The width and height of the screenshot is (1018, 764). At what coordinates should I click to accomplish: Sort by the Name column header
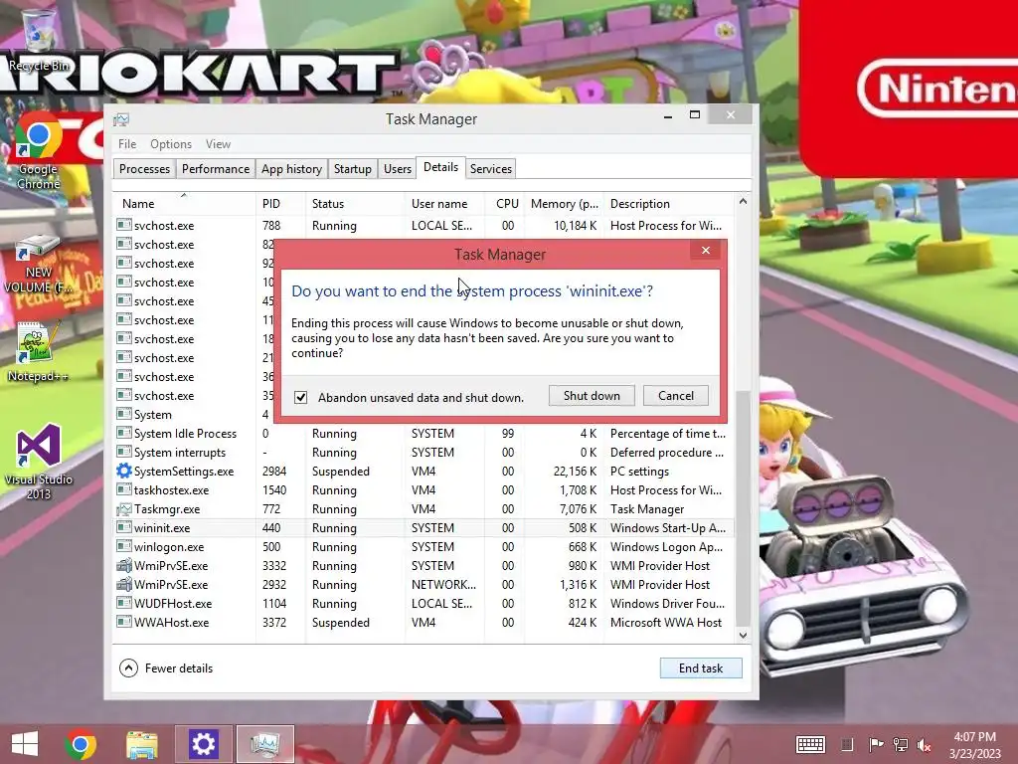[184, 203]
